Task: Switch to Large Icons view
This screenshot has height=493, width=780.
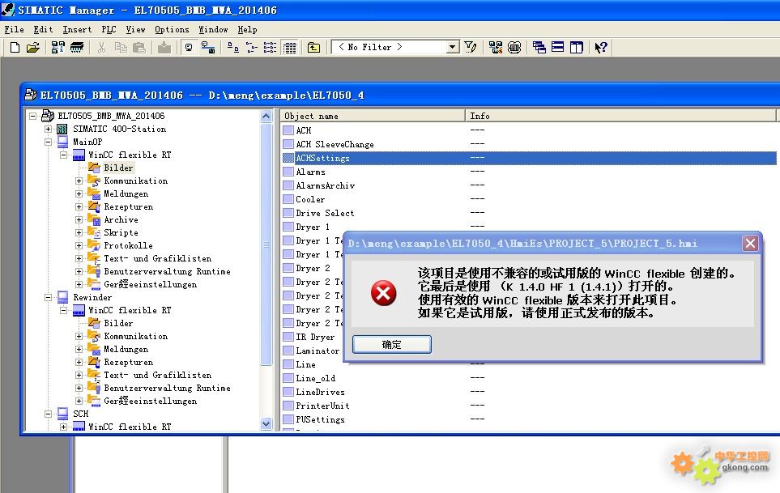Action: (x=232, y=47)
